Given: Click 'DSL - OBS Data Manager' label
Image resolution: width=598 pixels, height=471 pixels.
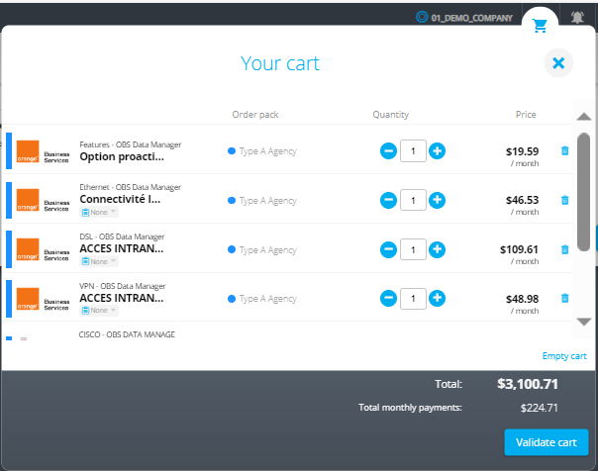Looking at the screenshot, I should pyautogui.click(x=122, y=236).
